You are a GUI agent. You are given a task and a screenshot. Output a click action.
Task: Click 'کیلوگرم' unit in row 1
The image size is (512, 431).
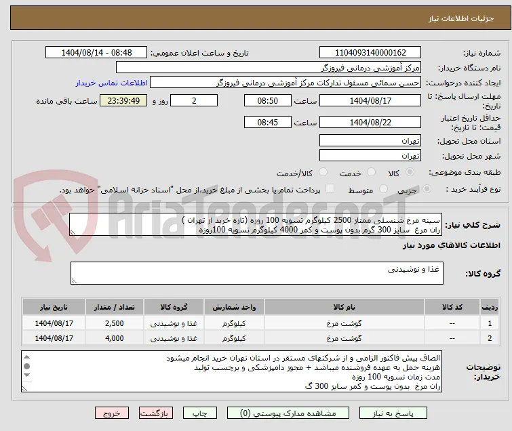coord(234,323)
